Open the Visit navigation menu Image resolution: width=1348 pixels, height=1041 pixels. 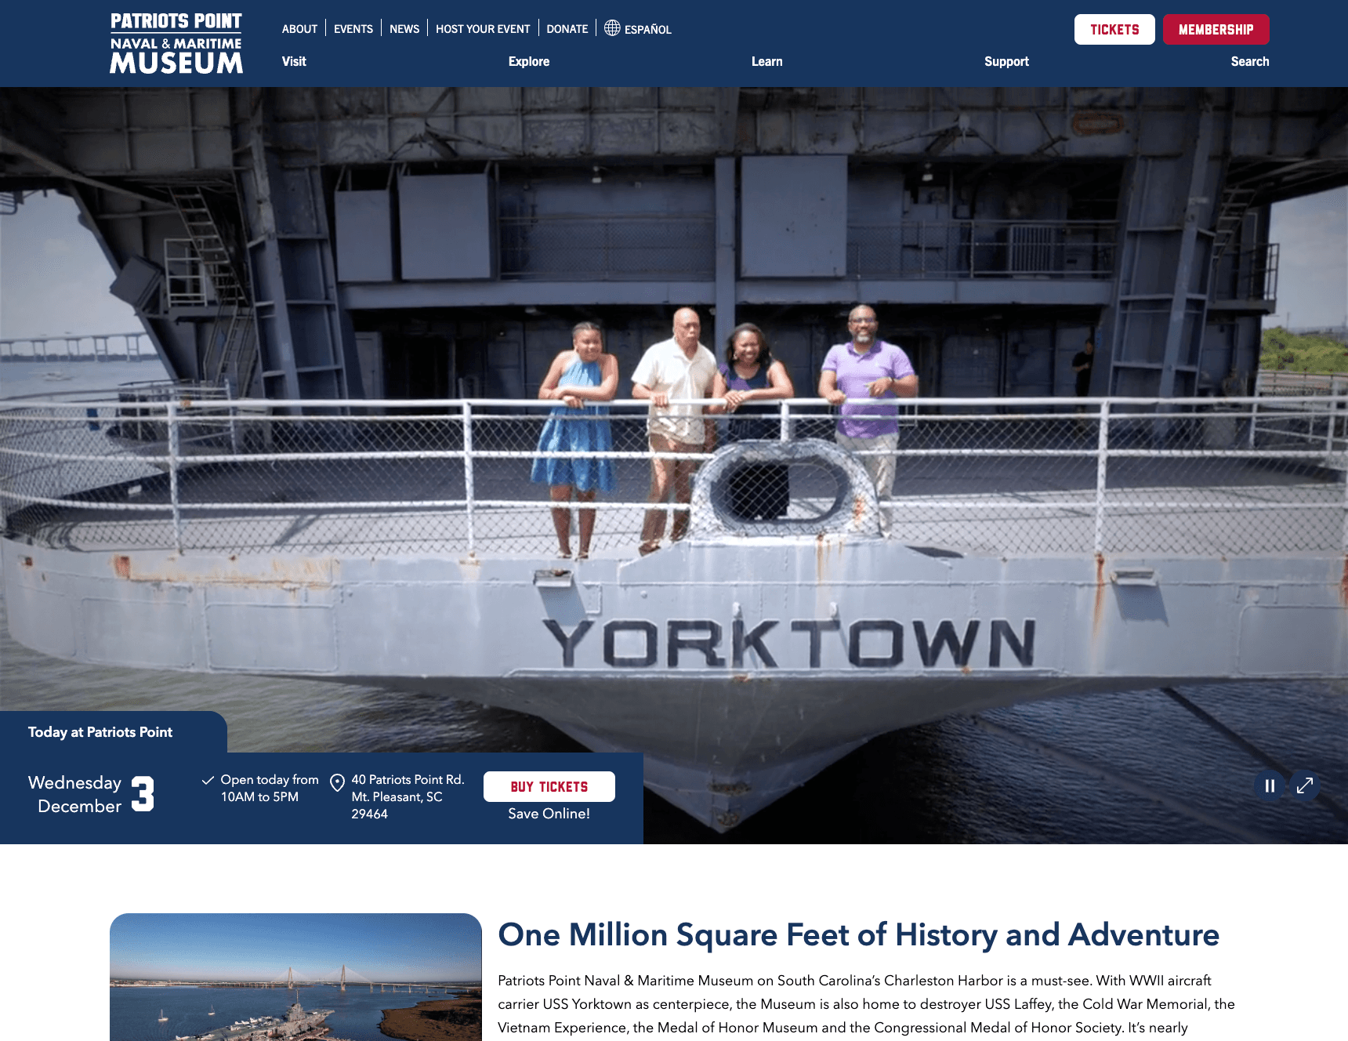pos(294,61)
